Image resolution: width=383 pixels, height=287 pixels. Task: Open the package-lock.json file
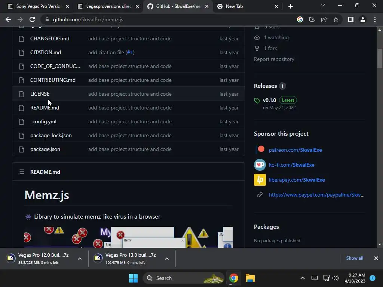tap(51, 135)
